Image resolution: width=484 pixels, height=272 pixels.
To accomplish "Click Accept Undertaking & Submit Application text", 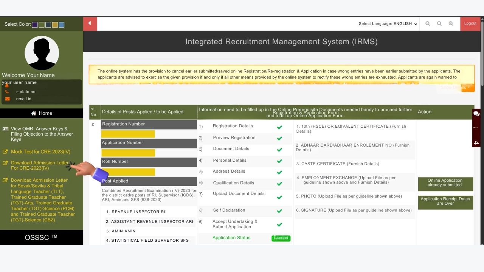I will tap(235, 224).
